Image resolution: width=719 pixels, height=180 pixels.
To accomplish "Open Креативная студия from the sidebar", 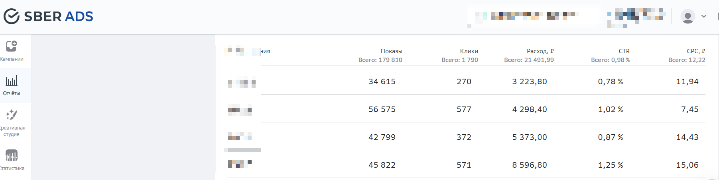I will (12, 123).
